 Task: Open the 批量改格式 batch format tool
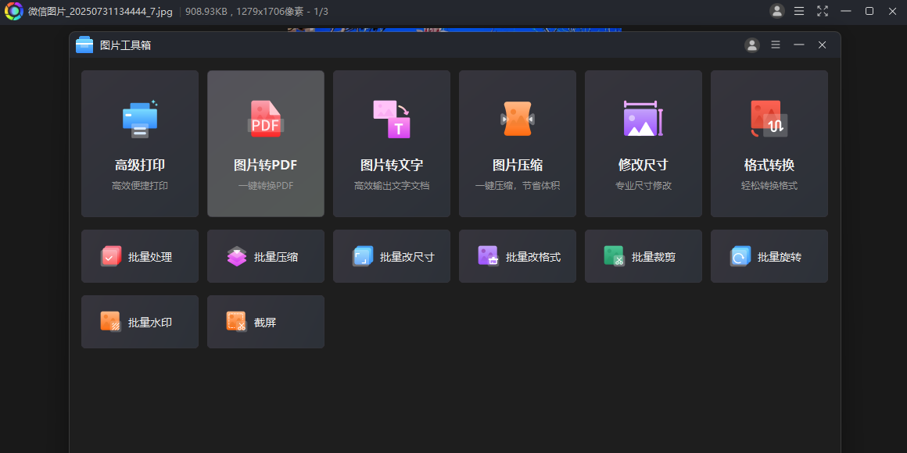(517, 256)
